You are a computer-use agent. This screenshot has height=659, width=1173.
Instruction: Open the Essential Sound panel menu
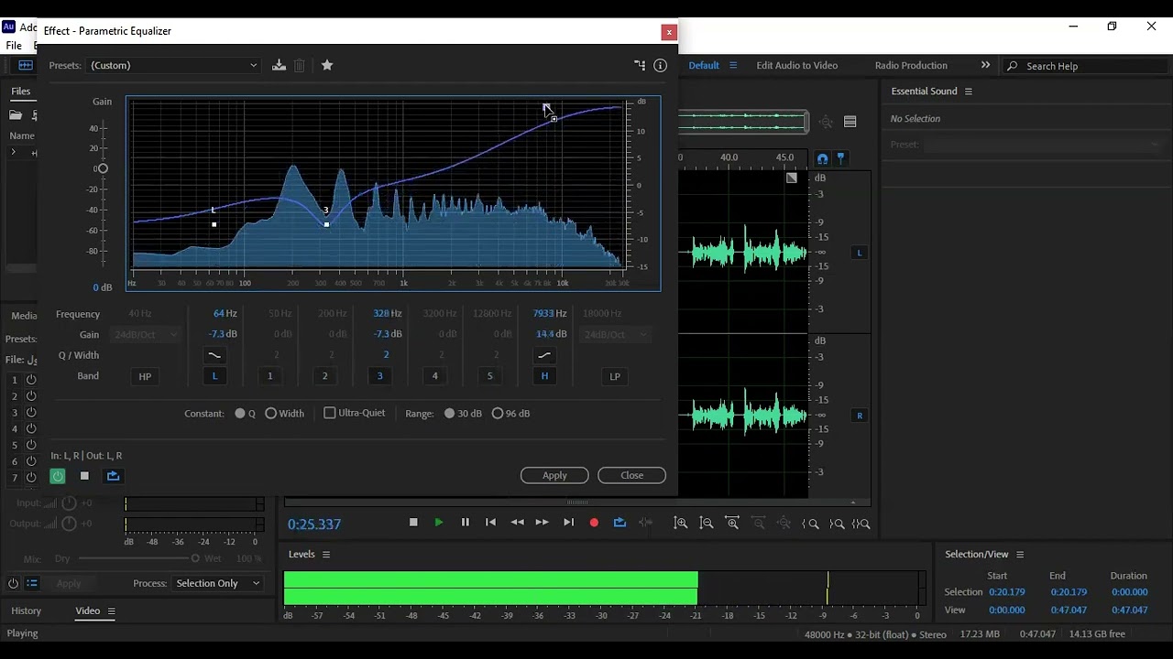(968, 92)
